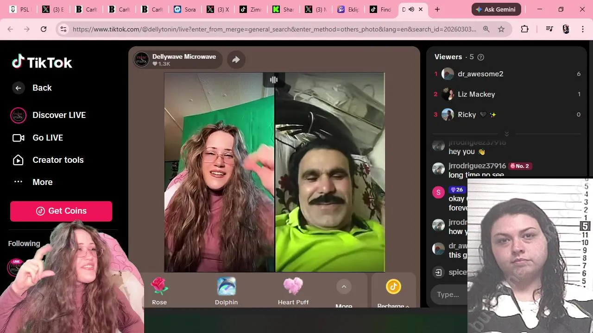Click the audio bars icon atop the video
593x333 pixels.
[274, 80]
